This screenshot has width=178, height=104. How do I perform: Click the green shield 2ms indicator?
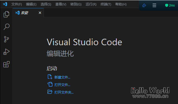[x=170, y=5]
